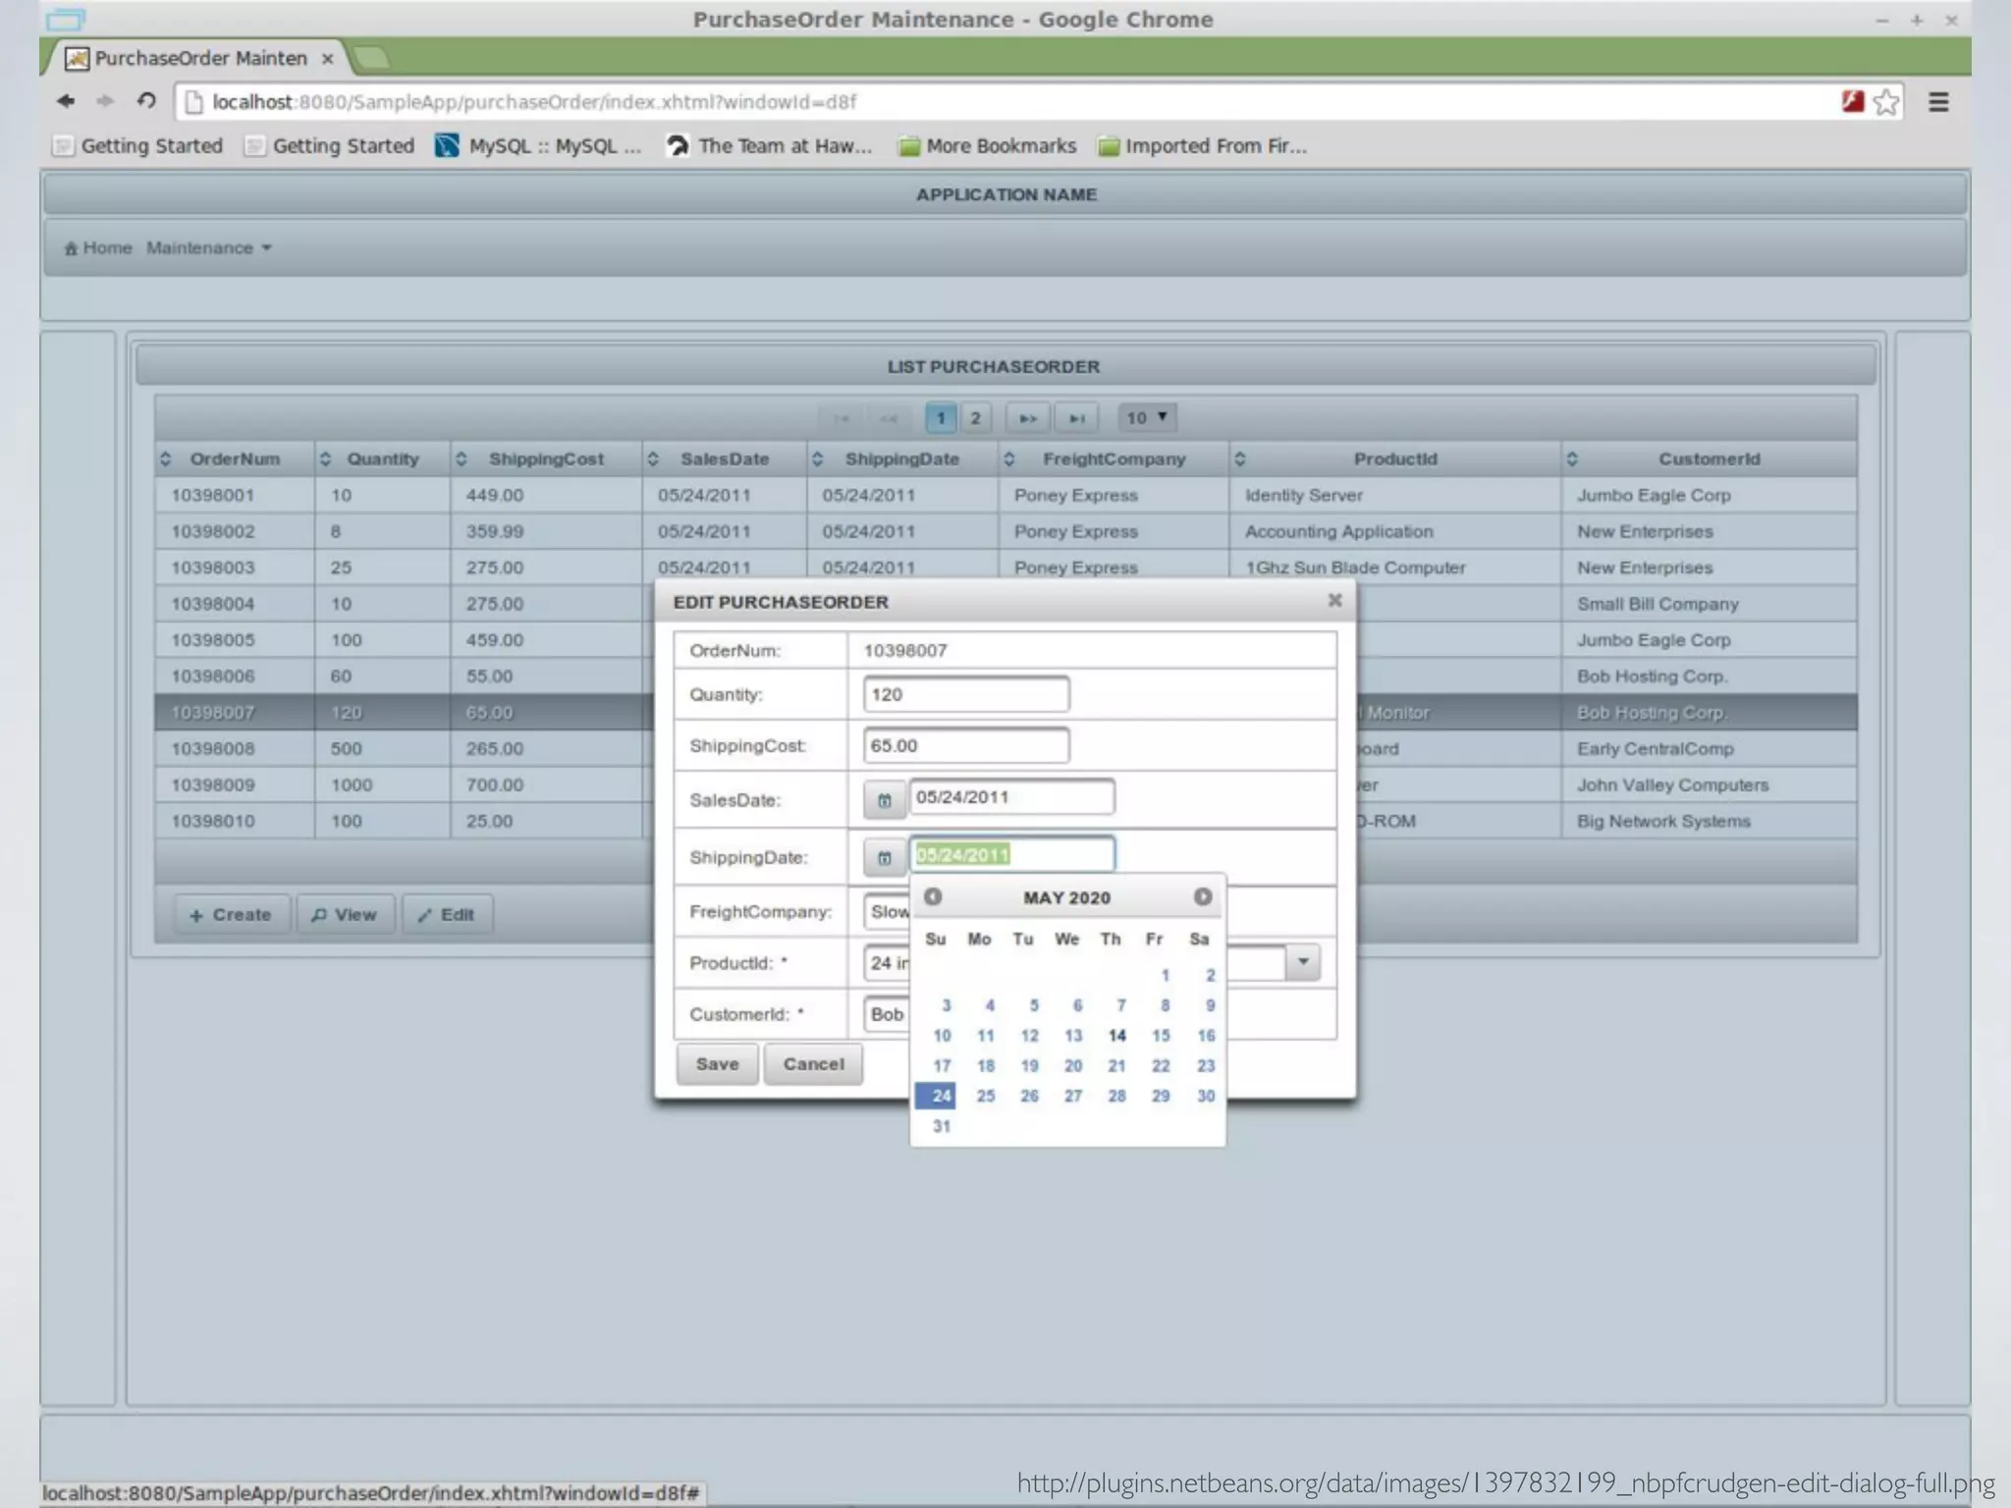Click the Create button
Image resolution: width=2011 pixels, height=1508 pixels.
click(x=232, y=914)
